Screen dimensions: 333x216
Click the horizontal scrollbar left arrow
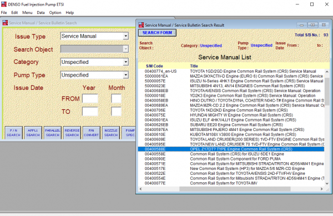pos(140,189)
